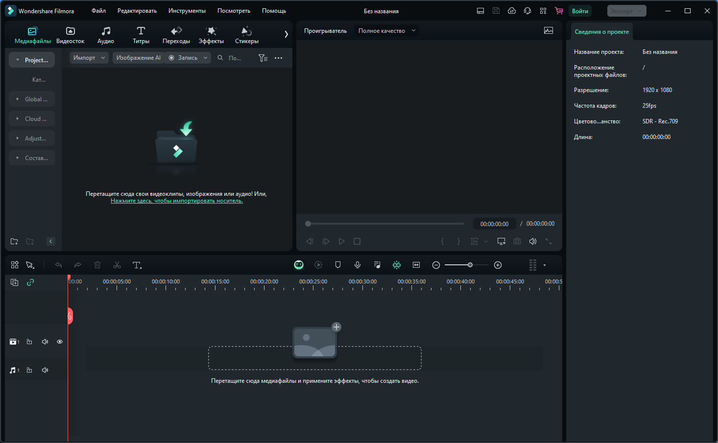Open the Медиафайлы media tab
Image resolution: width=718 pixels, height=443 pixels.
[x=32, y=36]
